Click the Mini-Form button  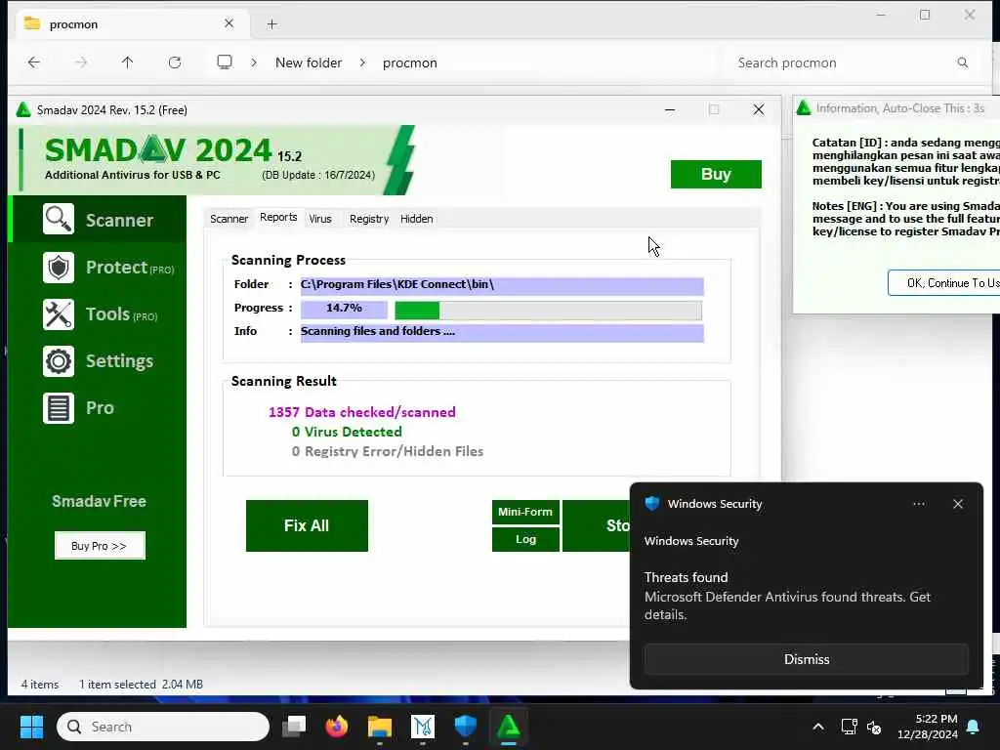point(524,512)
